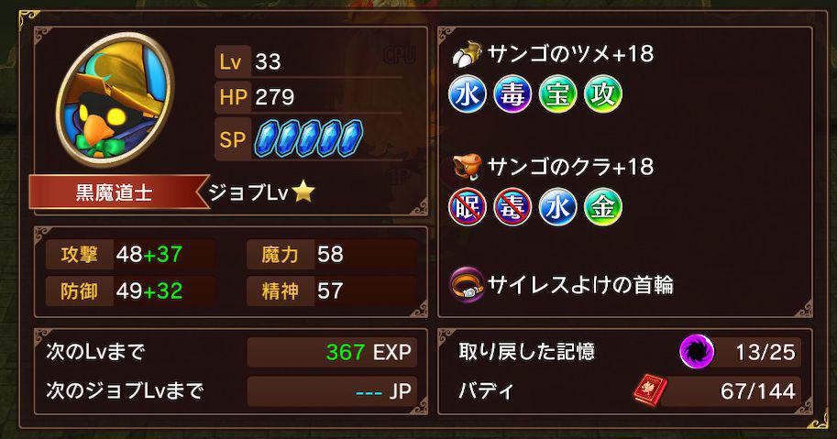Click the purple memory orb icon

(697, 352)
